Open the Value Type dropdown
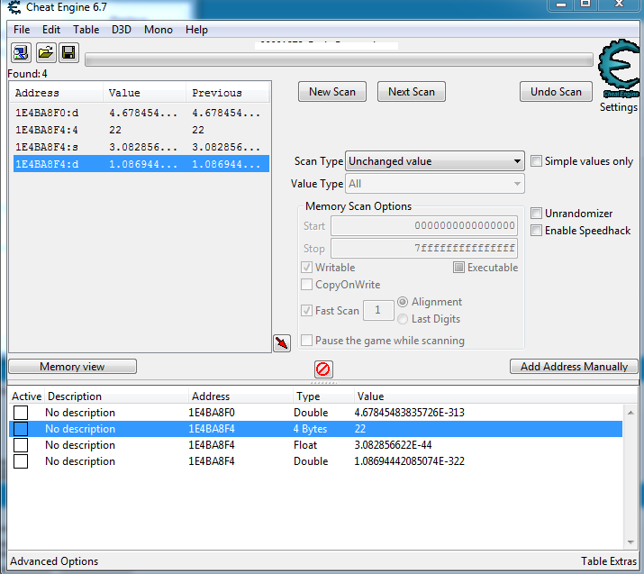This screenshot has height=574, width=644. coord(435,184)
